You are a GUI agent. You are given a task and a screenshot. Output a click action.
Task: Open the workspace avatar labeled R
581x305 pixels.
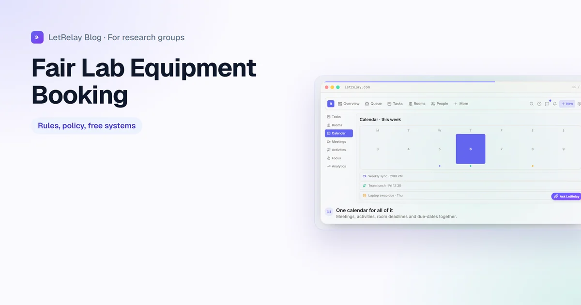tap(331, 104)
